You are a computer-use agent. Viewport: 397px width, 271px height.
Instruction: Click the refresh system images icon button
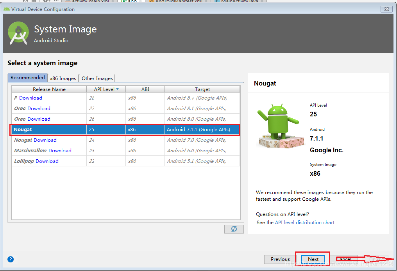(234, 229)
